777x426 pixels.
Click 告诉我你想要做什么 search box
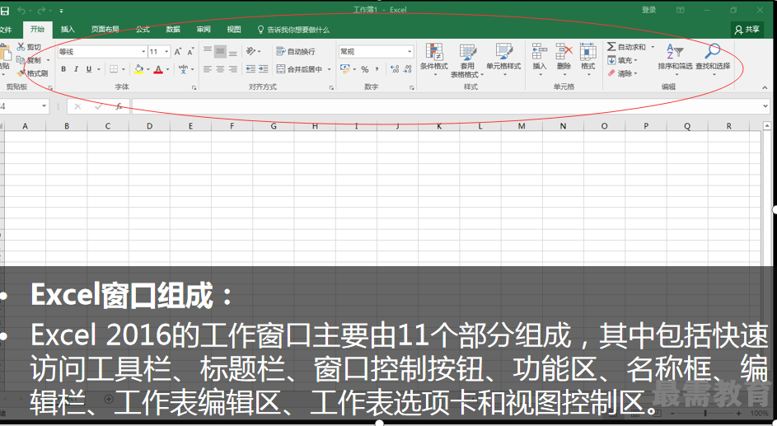(293, 30)
